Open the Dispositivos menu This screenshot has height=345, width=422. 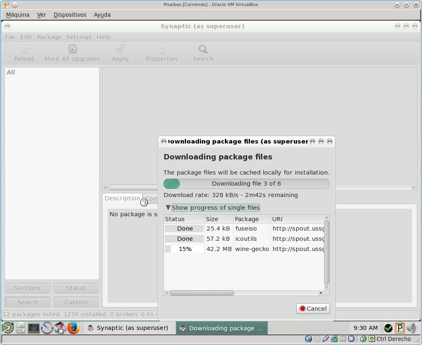click(70, 15)
